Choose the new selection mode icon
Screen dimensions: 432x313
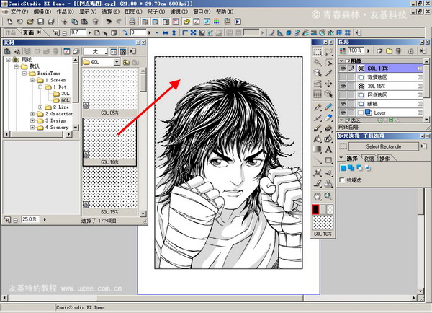(x=343, y=168)
